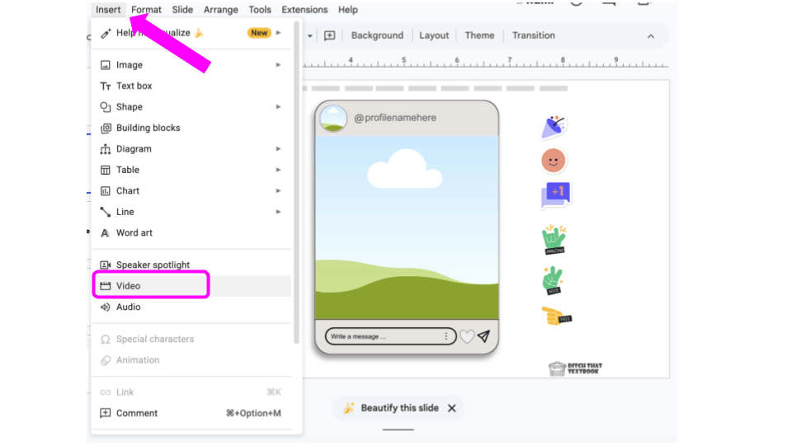Viewport: 792px width, 445px height.
Task: Click the Line tool icon
Action: tap(105, 212)
